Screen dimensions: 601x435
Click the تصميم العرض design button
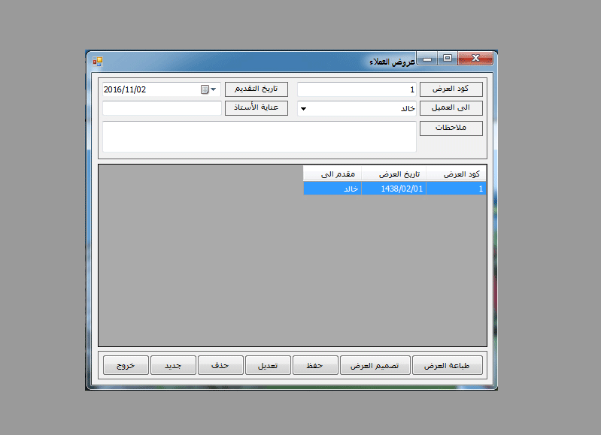(375, 365)
